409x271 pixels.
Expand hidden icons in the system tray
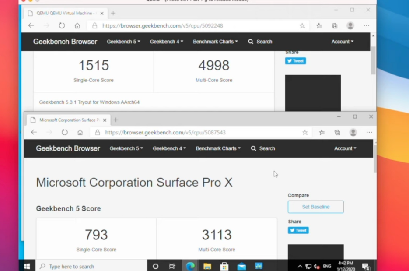[x=300, y=266]
